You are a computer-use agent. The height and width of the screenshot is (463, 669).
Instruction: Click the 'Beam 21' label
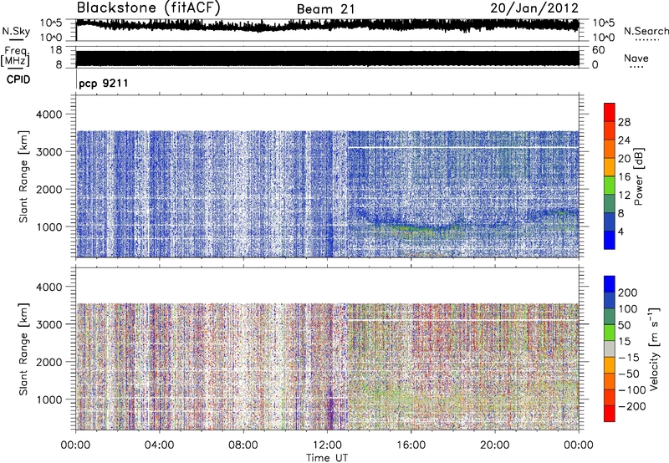click(x=326, y=9)
